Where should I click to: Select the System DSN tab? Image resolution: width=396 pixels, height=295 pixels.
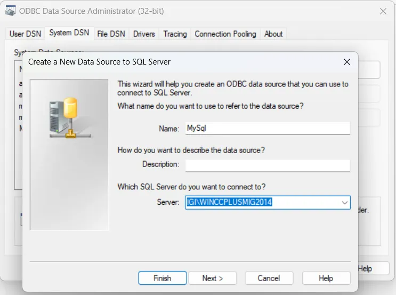point(69,33)
